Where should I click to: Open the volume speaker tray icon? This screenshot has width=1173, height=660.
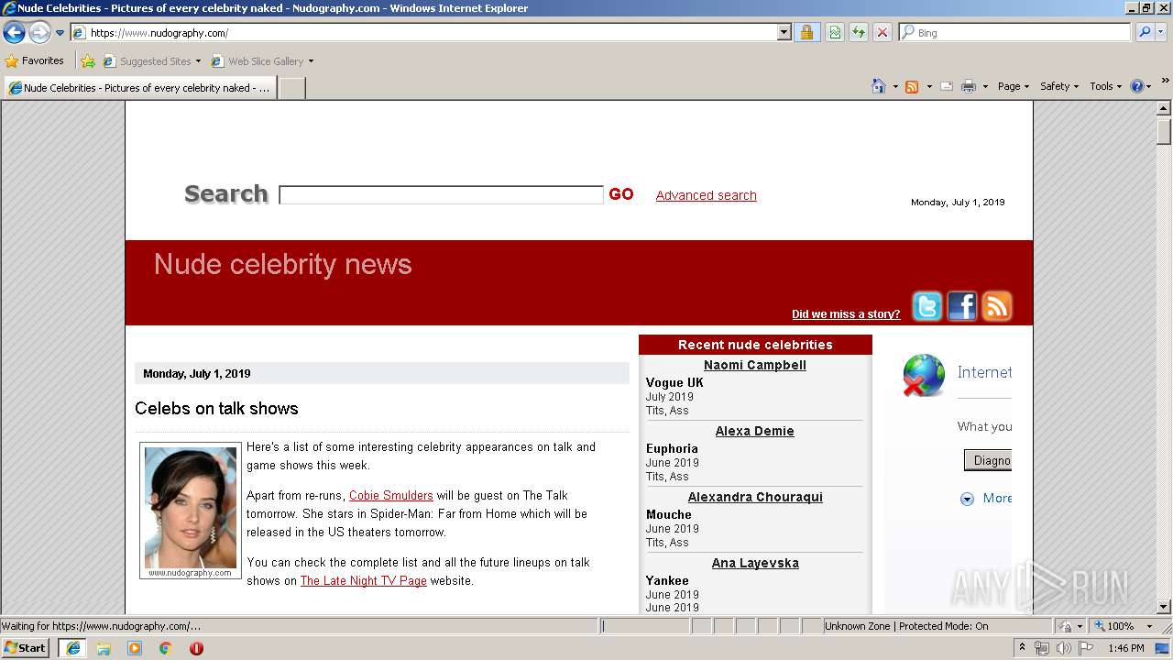(x=1063, y=648)
